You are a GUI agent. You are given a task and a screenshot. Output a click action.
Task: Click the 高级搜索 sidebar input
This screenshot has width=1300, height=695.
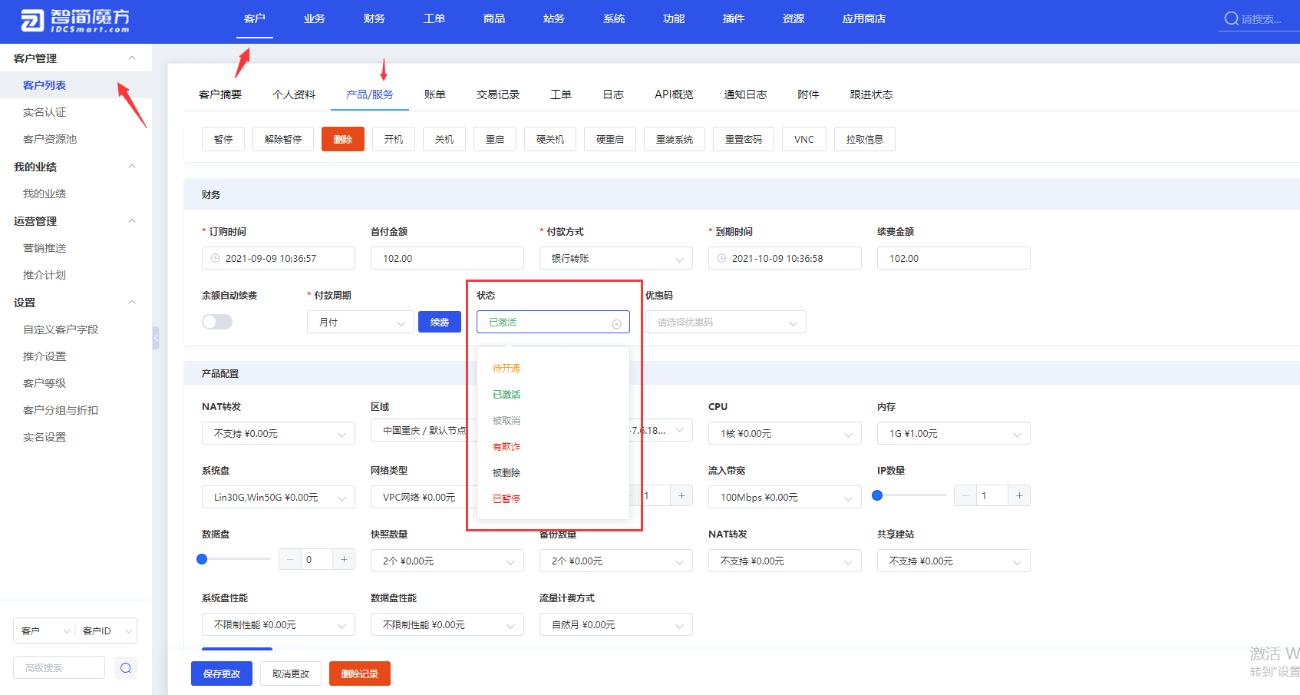click(x=59, y=668)
